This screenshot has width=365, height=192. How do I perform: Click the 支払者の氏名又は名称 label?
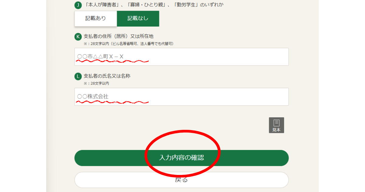coord(107,76)
